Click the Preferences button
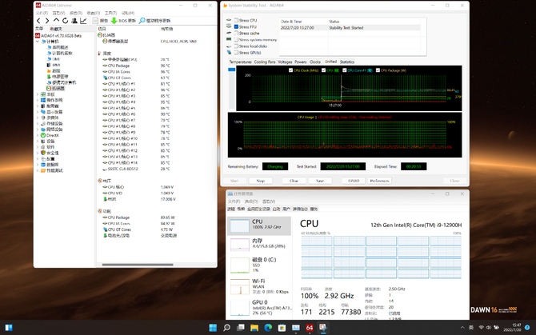 click(x=379, y=181)
